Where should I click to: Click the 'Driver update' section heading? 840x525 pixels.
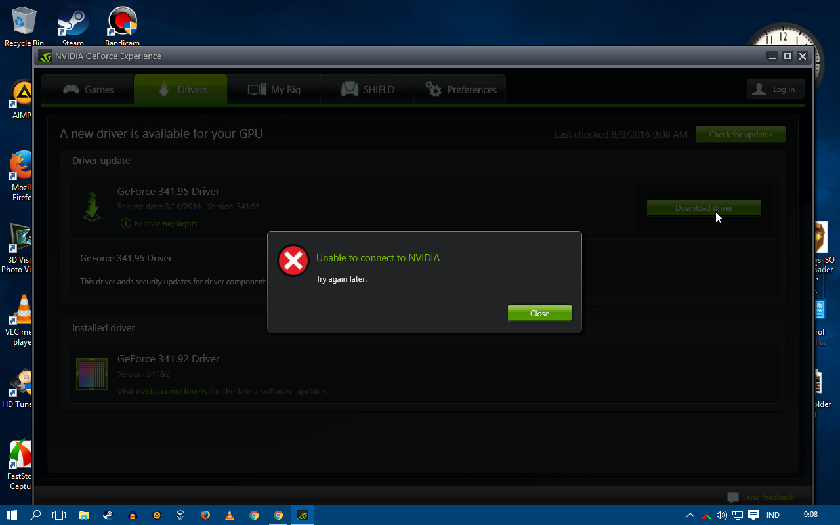click(x=101, y=161)
